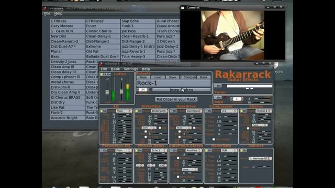Click the Cabinet gain slider
335x188 pixels.
click(x=264, y=167)
